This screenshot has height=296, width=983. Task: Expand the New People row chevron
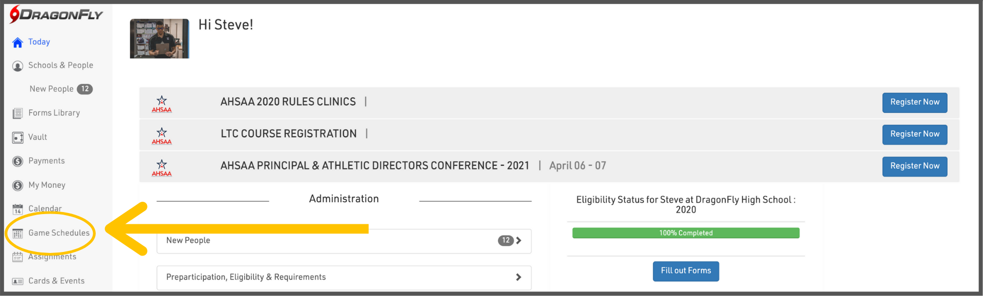pyautogui.click(x=519, y=241)
